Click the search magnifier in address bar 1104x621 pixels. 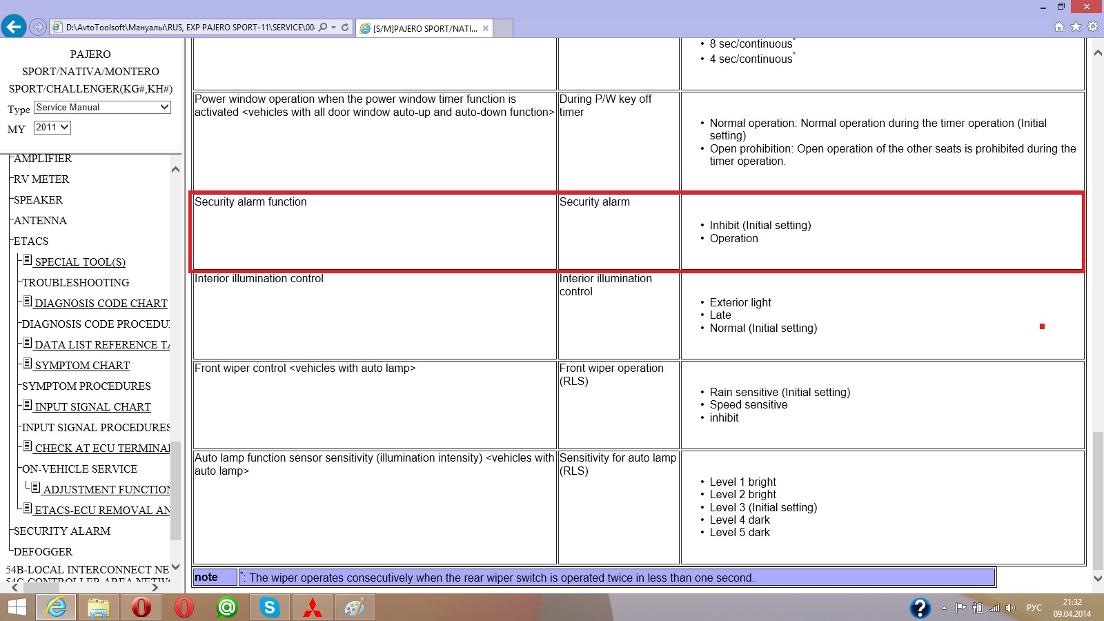point(323,28)
